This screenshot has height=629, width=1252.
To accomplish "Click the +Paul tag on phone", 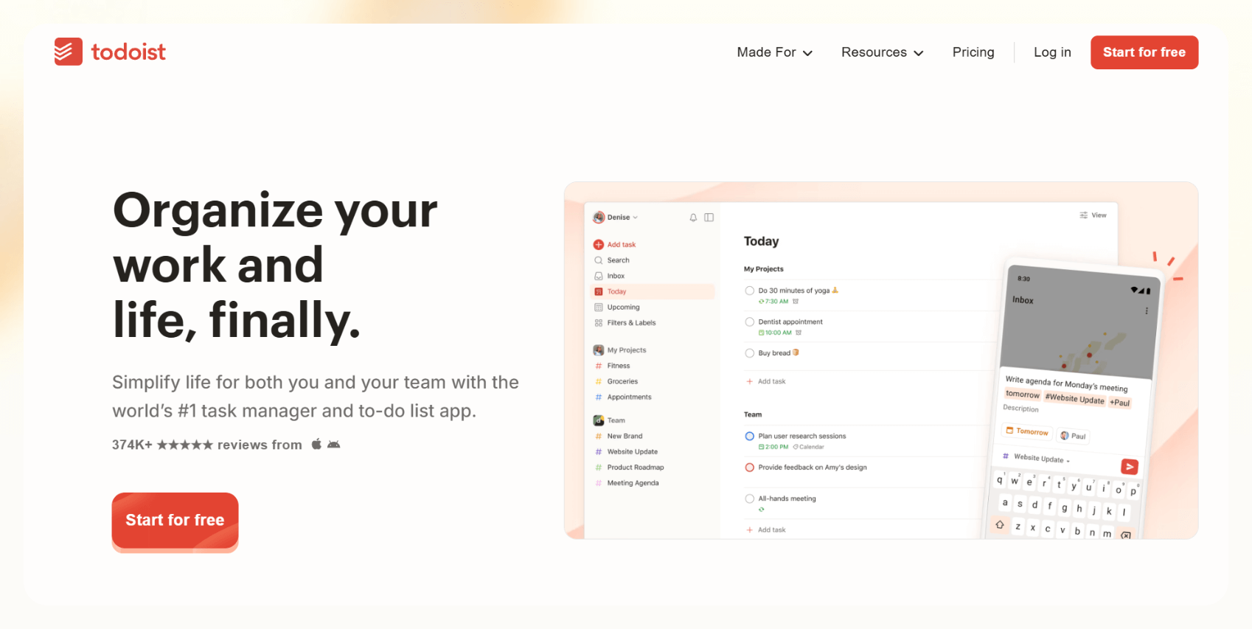I will (x=1119, y=403).
